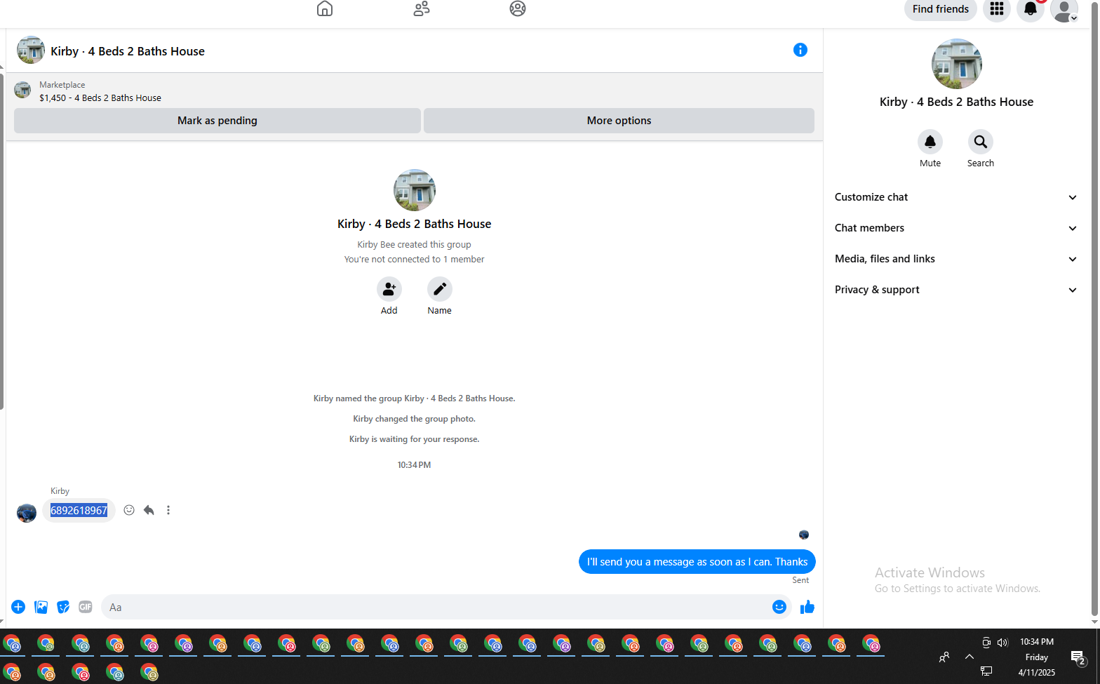Mute the conversation with the bell icon
The height and width of the screenshot is (684, 1100).
click(x=930, y=142)
